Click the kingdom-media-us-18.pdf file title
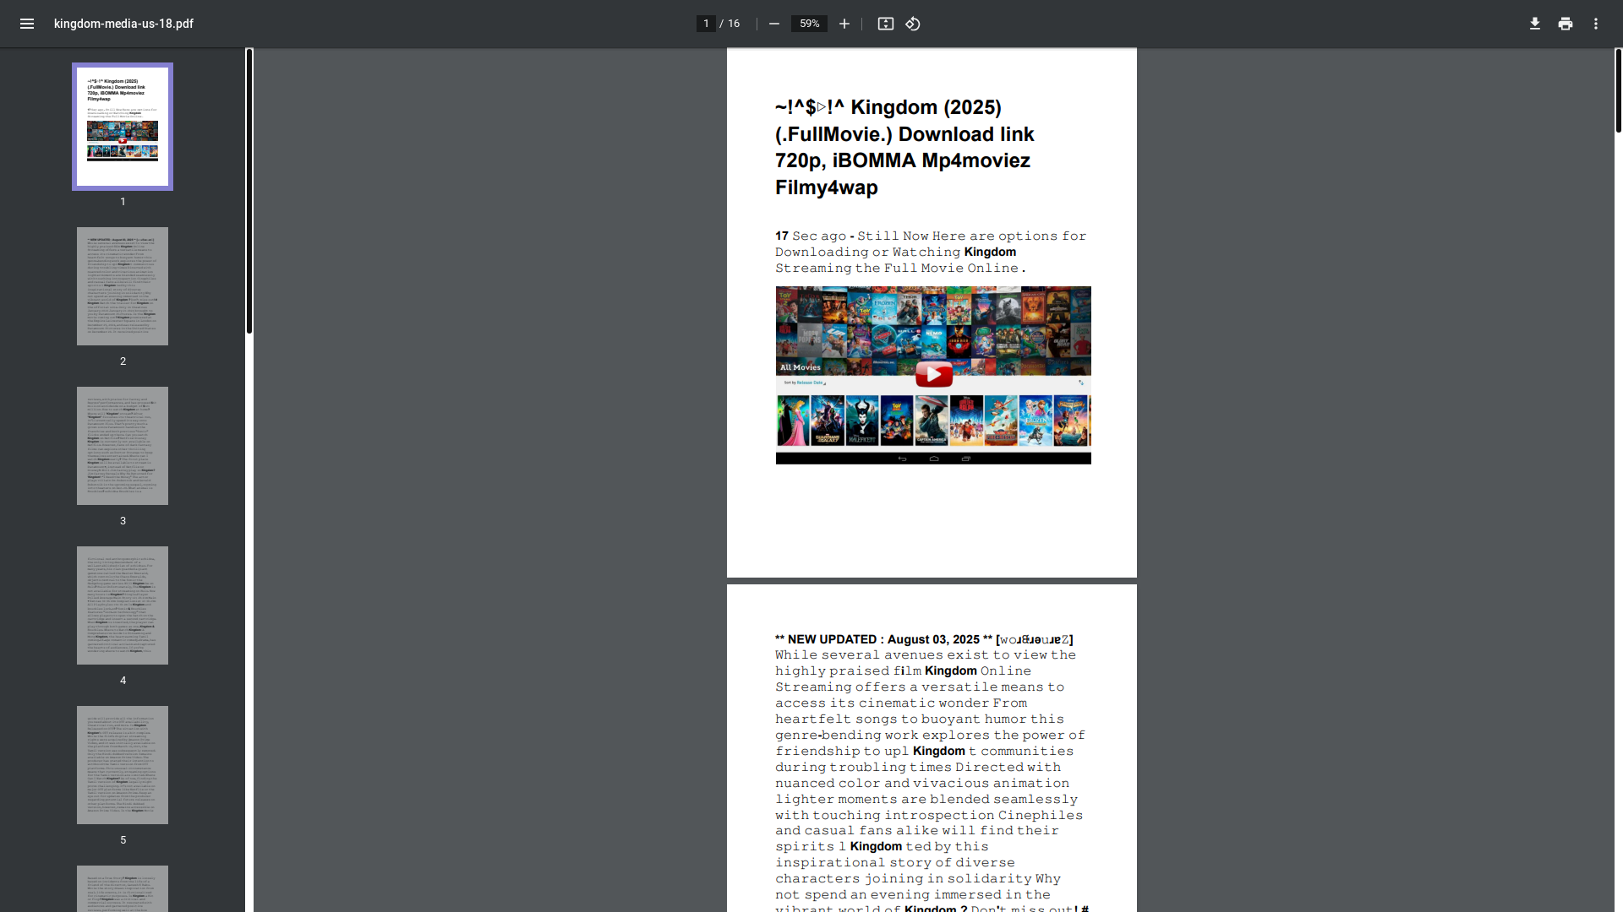The image size is (1623, 912). 123,24
